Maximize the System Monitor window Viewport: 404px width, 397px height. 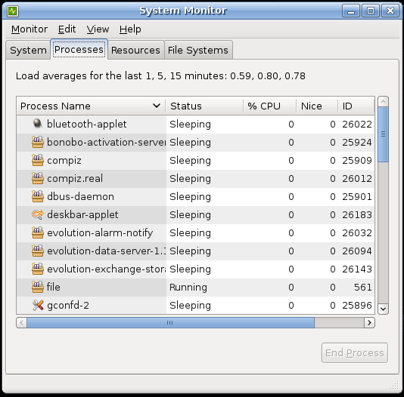[371, 11]
